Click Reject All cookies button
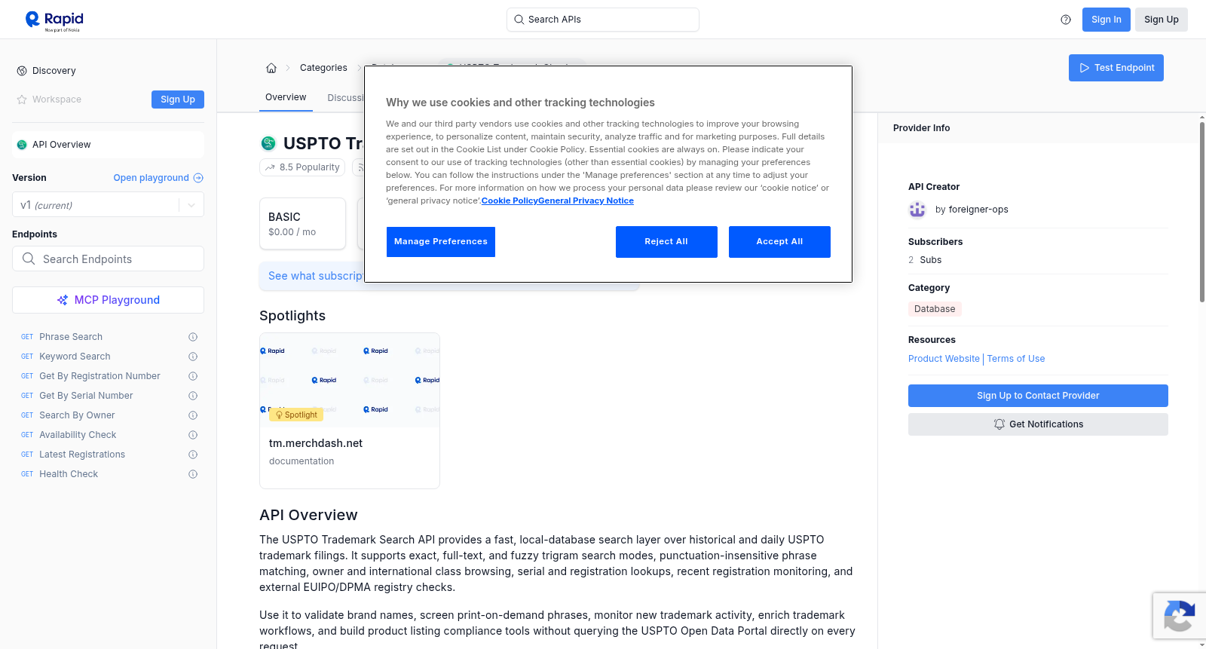This screenshot has height=649, width=1206. 666,242
